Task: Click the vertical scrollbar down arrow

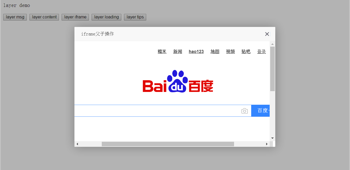Action: coord(272,138)
